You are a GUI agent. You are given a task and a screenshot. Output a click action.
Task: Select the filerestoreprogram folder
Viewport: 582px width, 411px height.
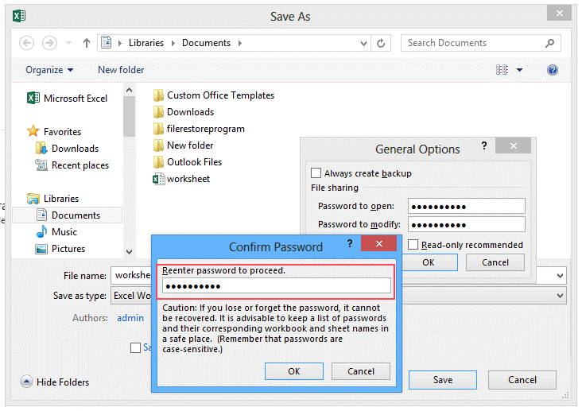(x=199, y=129)
